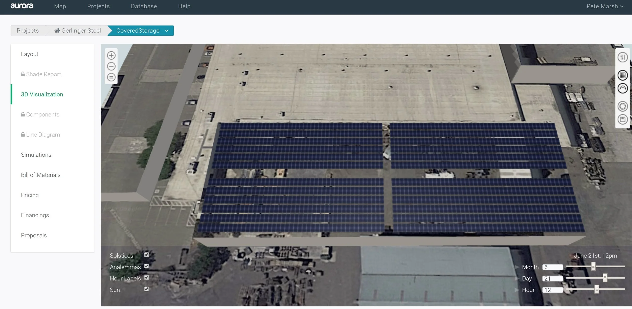Open the Database menu

[144, 6]
